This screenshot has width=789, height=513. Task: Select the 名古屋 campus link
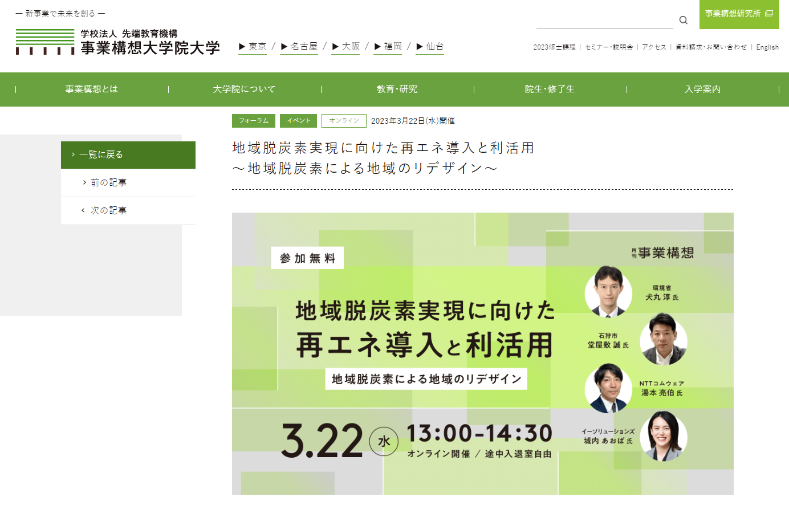coord(299,47)
